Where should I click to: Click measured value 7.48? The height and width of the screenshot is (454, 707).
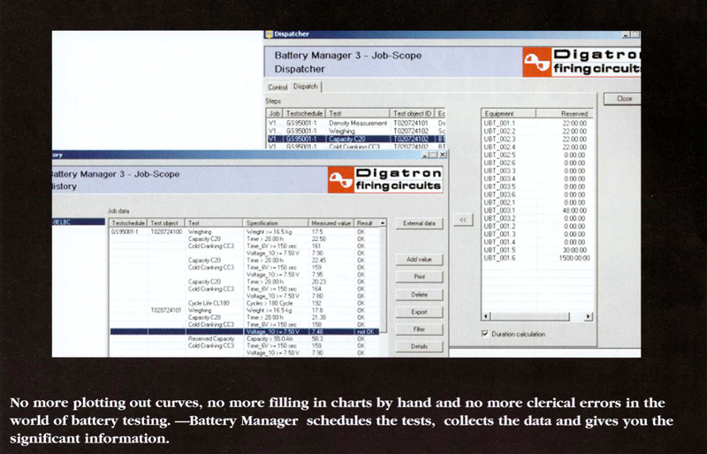317,332
